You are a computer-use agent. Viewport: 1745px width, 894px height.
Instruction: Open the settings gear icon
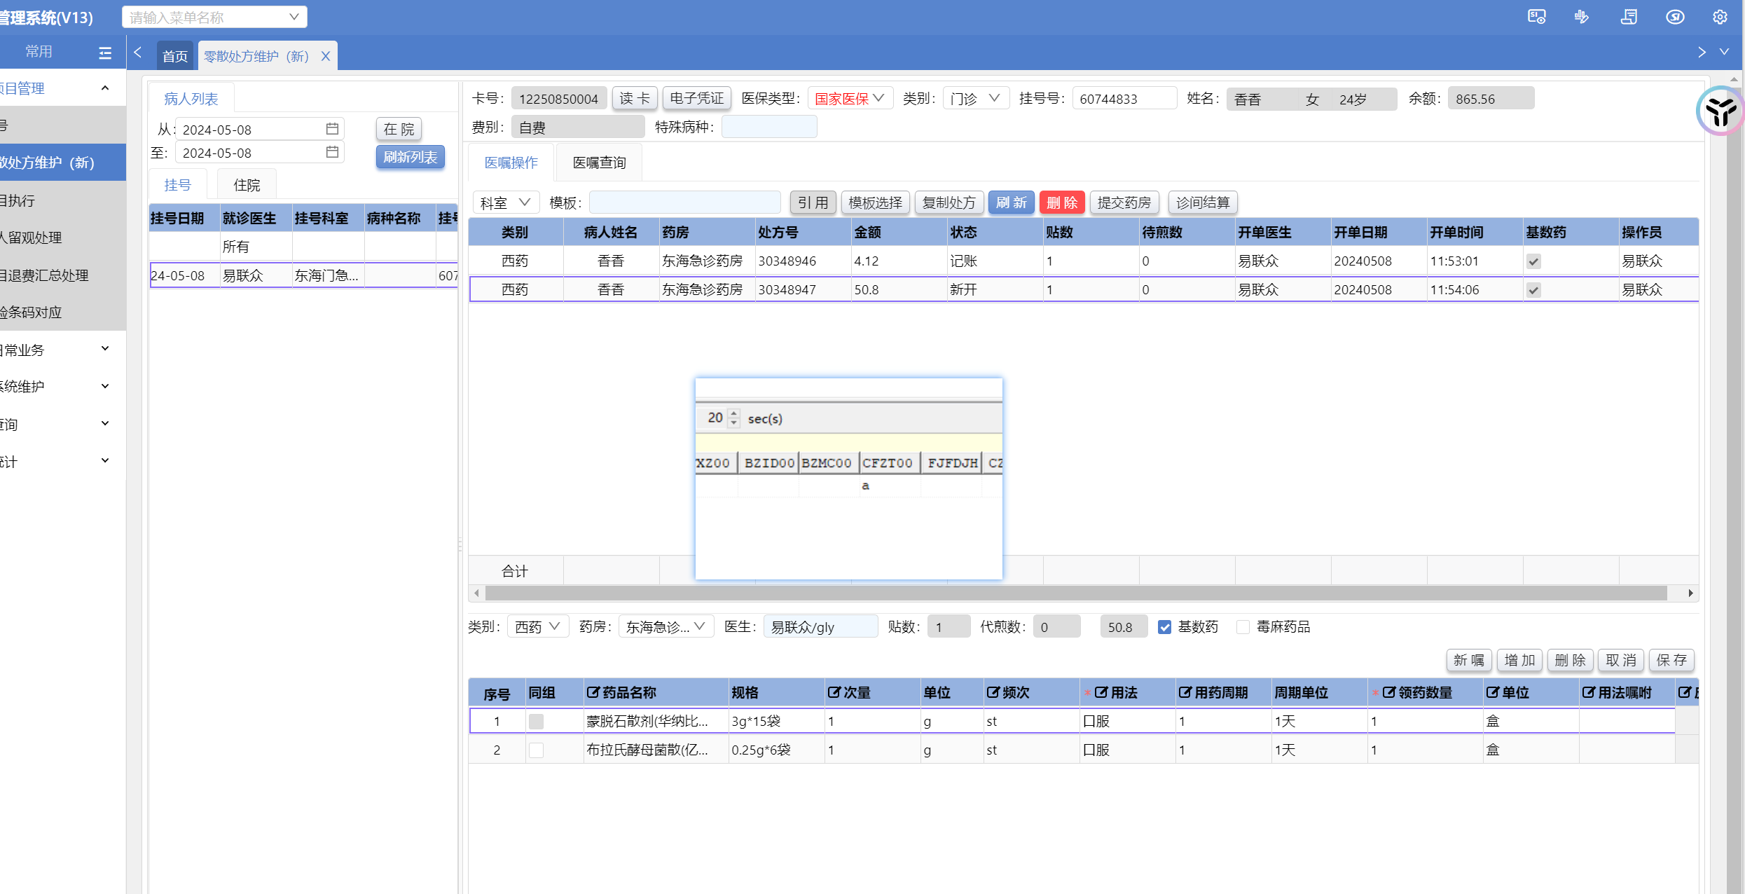pos(1720,17)
